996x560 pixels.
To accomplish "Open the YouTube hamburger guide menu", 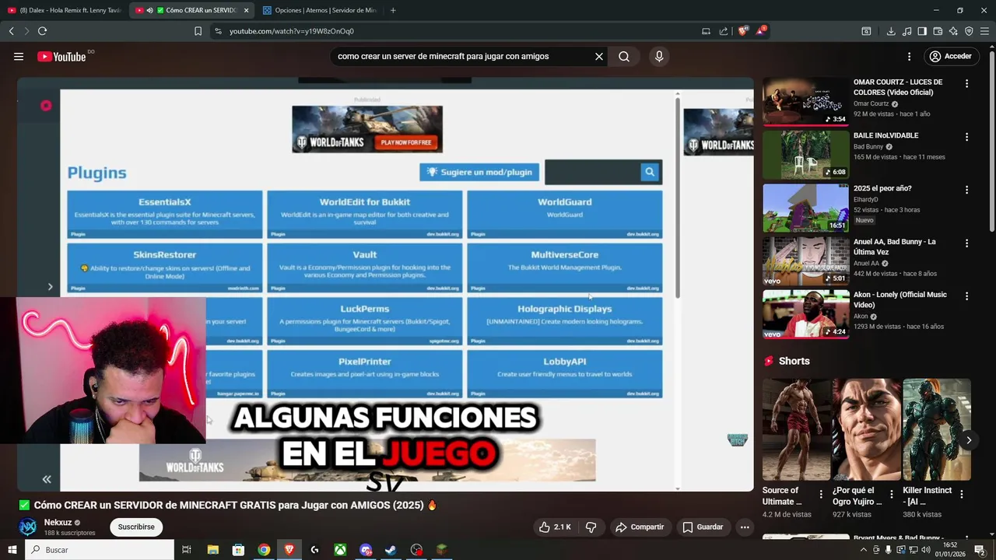I will click(19, 57).
